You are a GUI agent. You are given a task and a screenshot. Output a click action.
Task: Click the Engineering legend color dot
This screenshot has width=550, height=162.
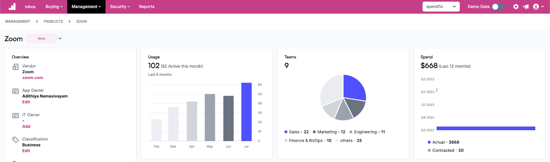point(351,132)
